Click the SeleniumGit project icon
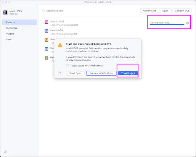The image size is (196, 157). pos(47,31)
